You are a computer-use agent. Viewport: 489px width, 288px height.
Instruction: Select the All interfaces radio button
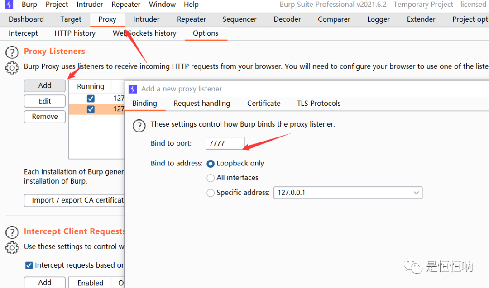pyautogui.click(x=211, y=178)
